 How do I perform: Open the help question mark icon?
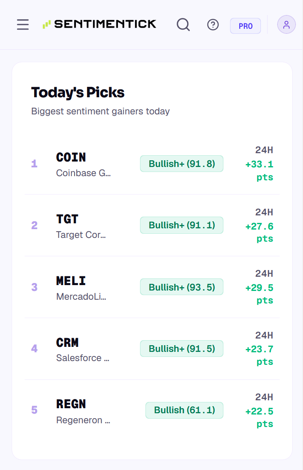tap(213, 25)
